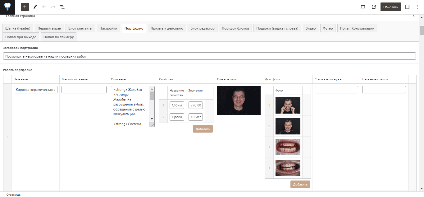Open the desktop preview icon

click(363, 7)
